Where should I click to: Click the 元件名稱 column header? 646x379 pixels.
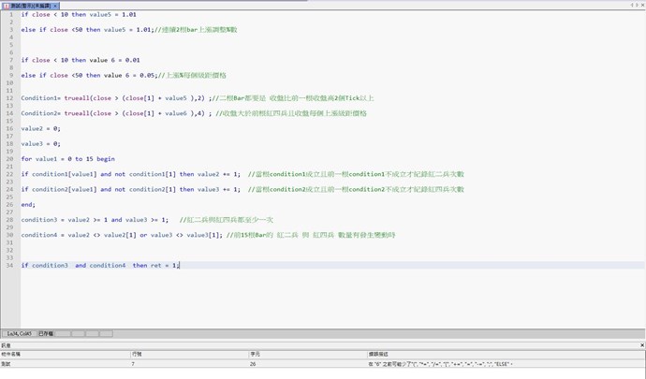tap(13, 354)
